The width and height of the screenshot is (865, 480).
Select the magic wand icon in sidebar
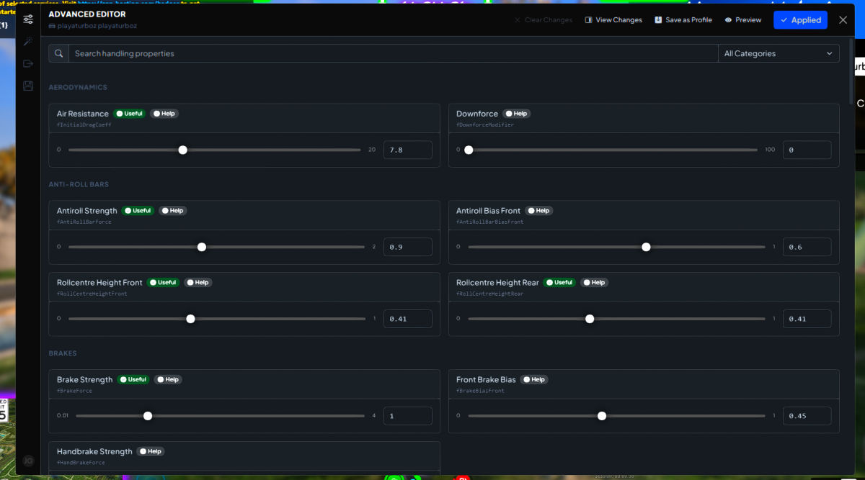[28, 42]
